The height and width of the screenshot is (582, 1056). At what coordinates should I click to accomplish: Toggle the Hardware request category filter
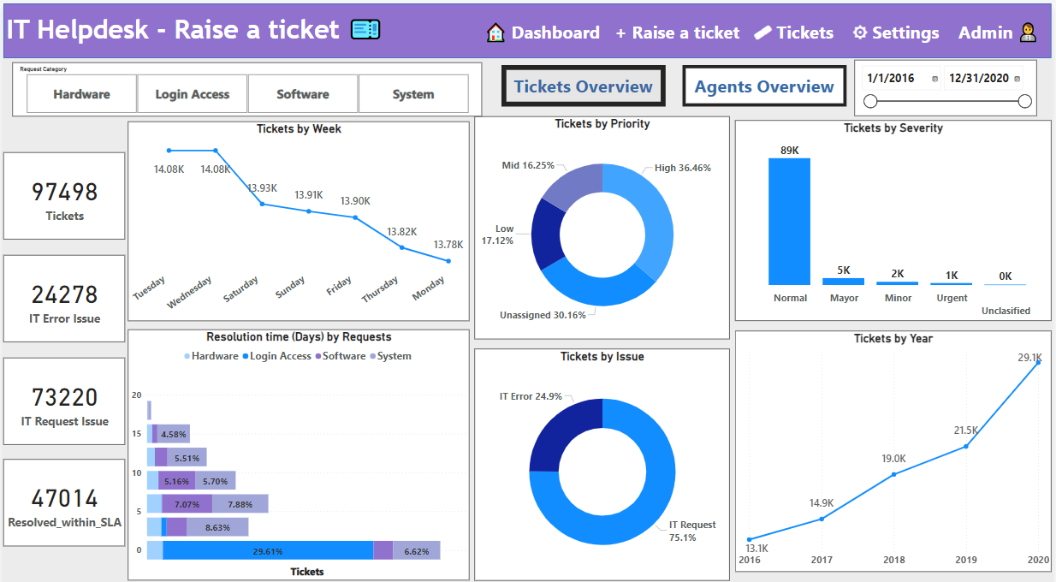tap(82, 94)
